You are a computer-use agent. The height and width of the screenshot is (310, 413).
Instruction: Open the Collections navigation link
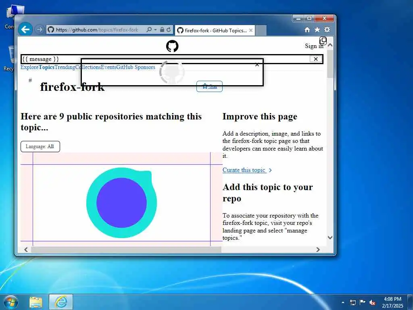pos(88,67)
